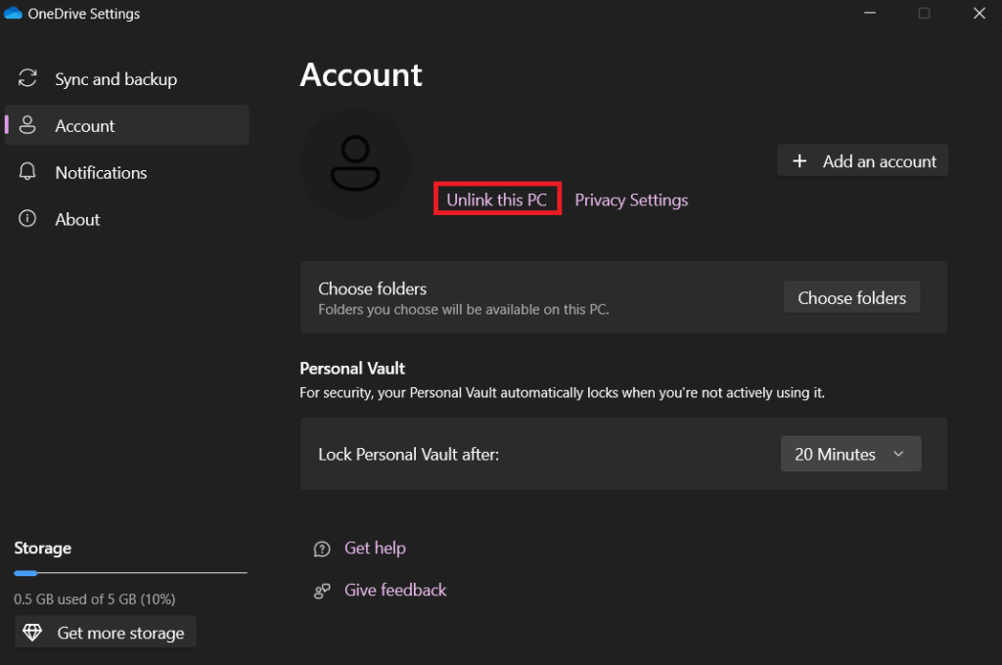Open Privacy Settings link
This screenshot has height=665, width=1002.
(631, 199)
